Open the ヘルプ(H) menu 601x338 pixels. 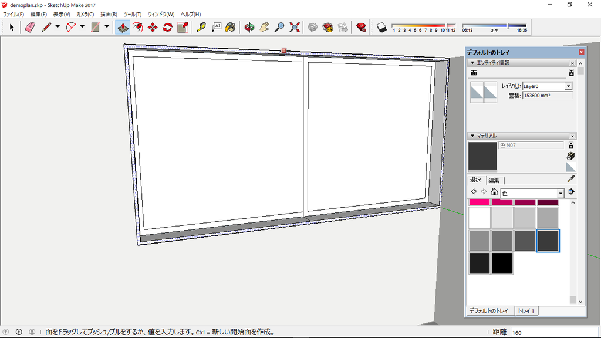tap(191, 14)
